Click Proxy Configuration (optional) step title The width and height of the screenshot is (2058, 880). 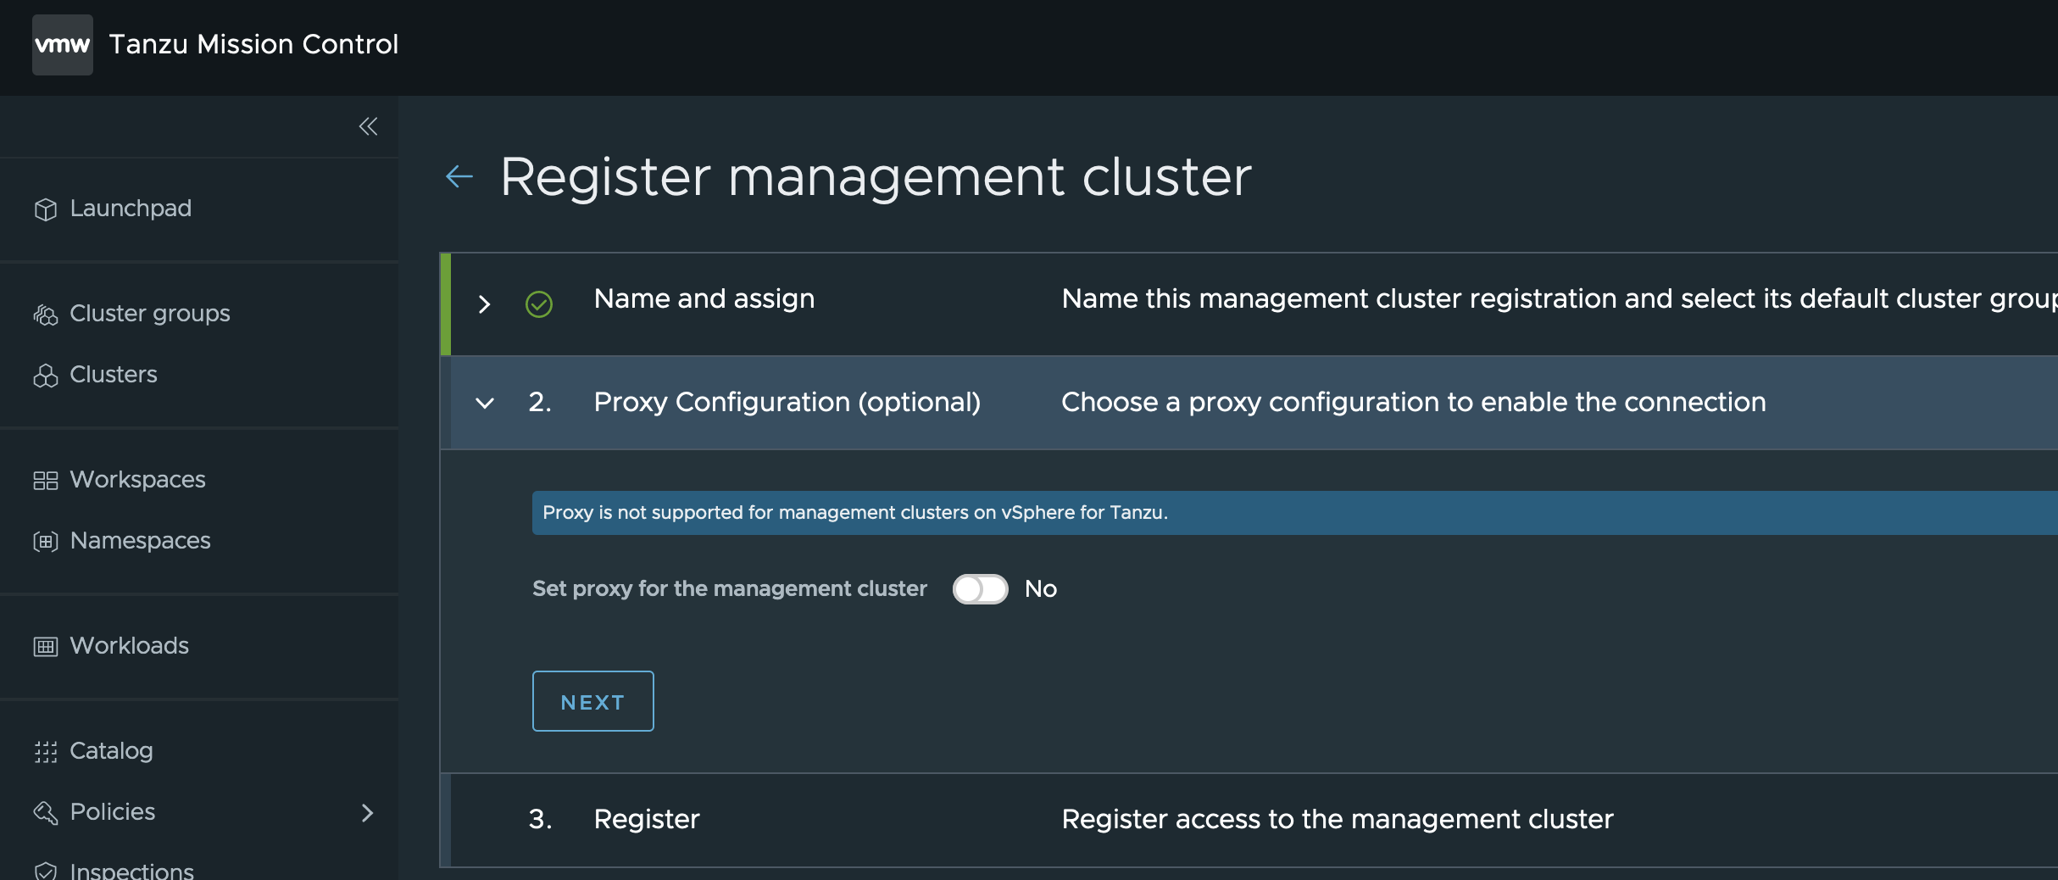pos(787,402)
